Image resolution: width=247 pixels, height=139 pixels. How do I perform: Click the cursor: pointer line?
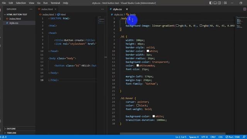pos(137,102)
